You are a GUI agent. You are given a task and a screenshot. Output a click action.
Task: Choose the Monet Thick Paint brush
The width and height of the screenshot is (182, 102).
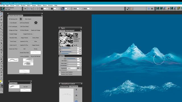pos(24,53)
